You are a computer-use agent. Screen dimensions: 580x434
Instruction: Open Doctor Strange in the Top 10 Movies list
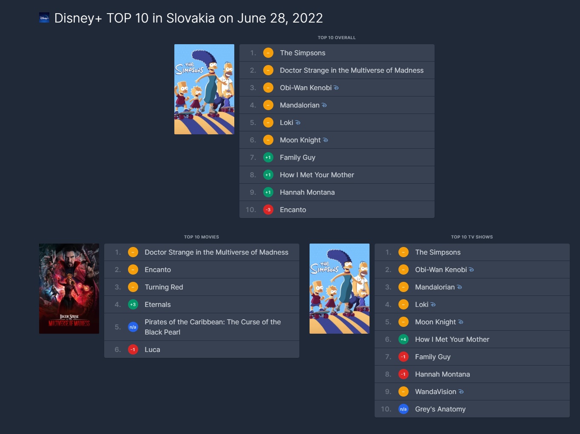(x=216, y=252)
